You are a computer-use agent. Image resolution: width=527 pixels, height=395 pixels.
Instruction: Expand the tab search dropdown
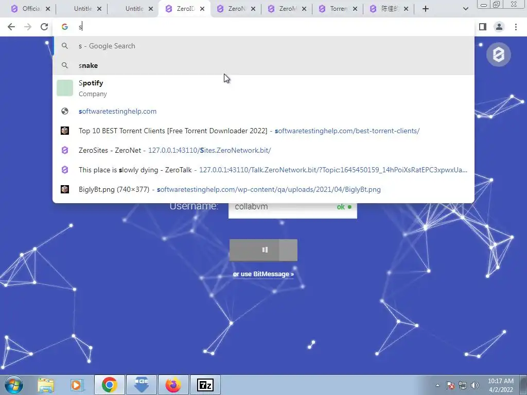pyautogui.click(x=465, y=9)
